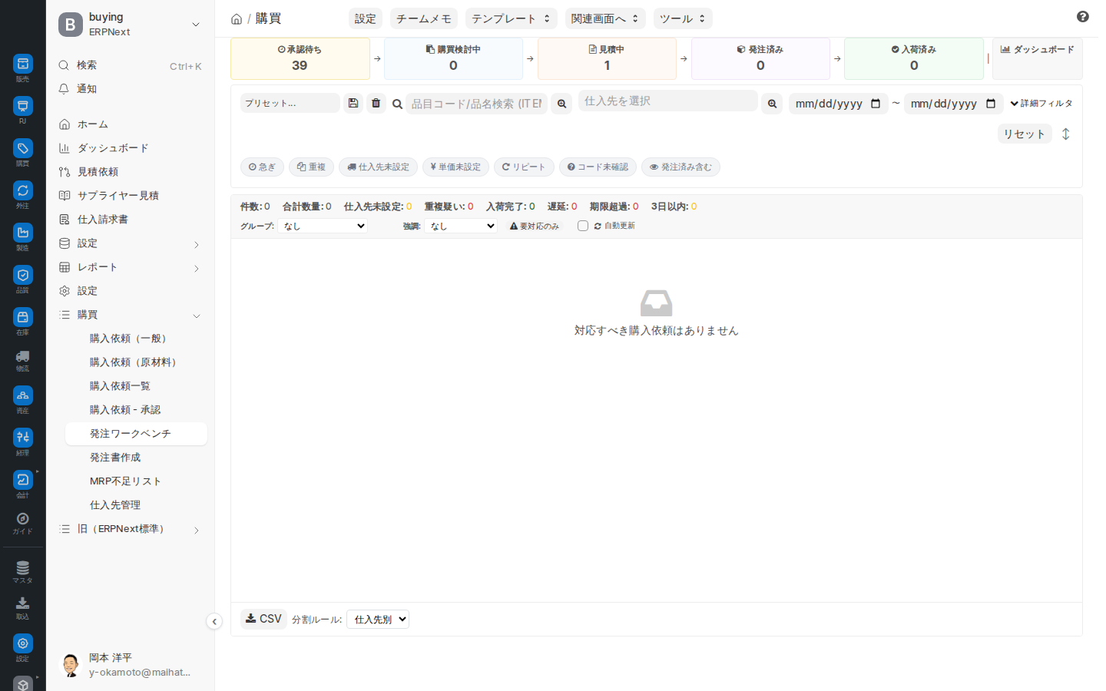The height and width of the screenshot is (691, 1106).
Task: Expand 詳細フィルタ section
Action: click(1041, 104)
